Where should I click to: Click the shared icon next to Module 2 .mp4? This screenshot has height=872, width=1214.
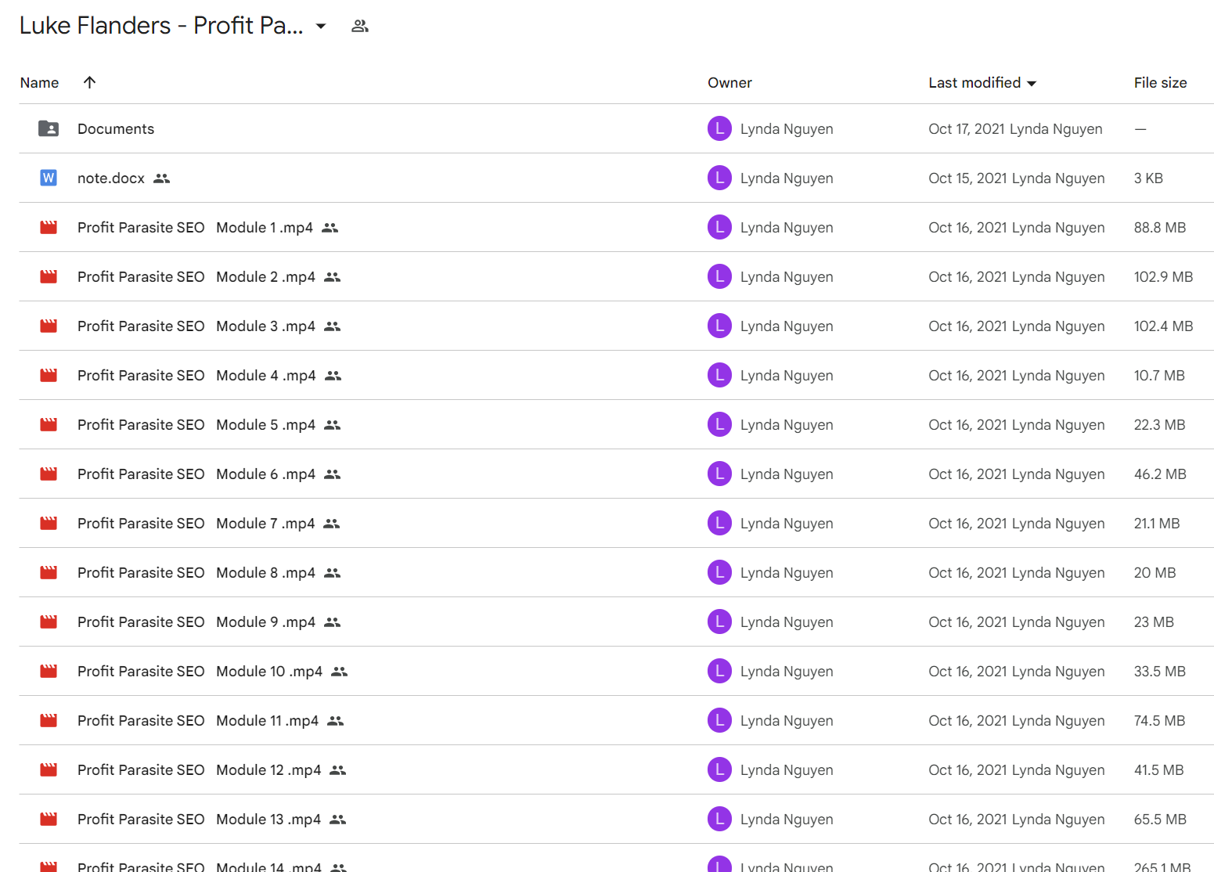click(x=333, y=277)
